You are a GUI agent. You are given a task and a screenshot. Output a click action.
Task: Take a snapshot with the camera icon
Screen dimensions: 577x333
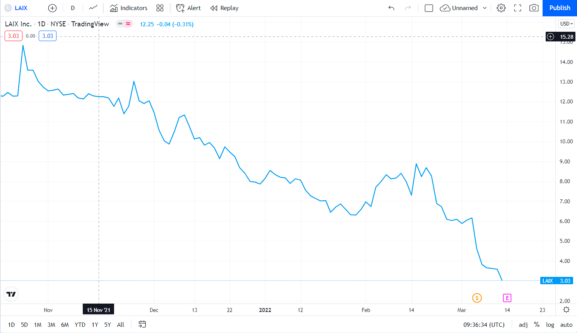click(534, 8)
